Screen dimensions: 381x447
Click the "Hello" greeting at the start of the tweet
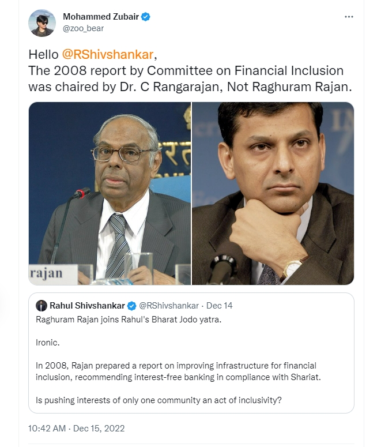pos(44,55)
